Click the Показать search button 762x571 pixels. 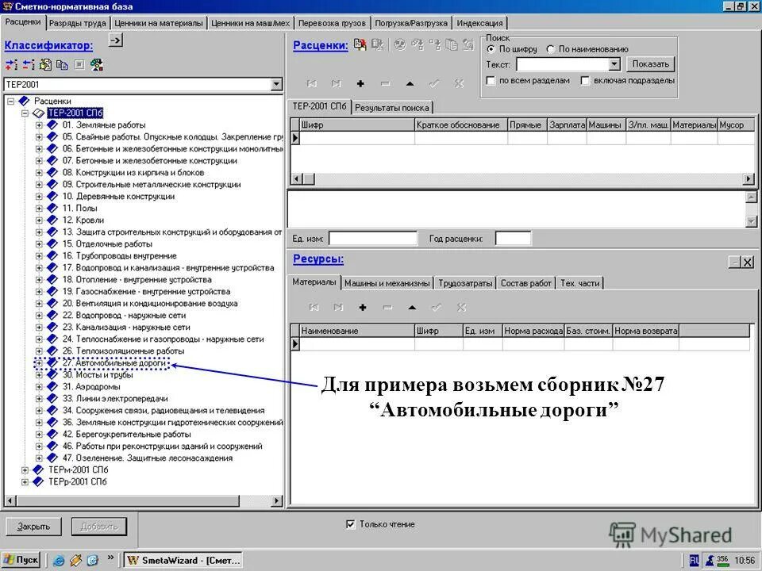(x=650, y=64)
